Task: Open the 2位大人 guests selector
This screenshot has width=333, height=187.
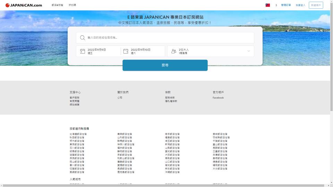Action: click(211, 51)
